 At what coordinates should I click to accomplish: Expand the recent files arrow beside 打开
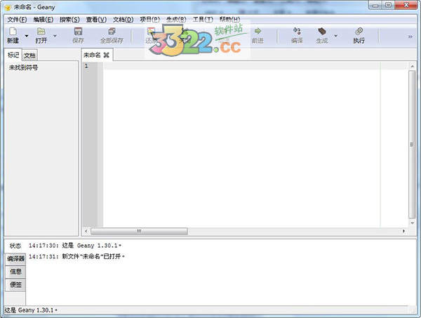click(55, 36)
